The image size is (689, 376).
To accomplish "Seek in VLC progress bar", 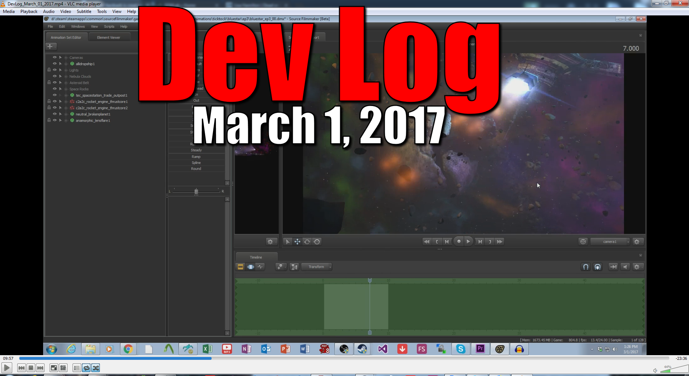I will pos(344,358).
